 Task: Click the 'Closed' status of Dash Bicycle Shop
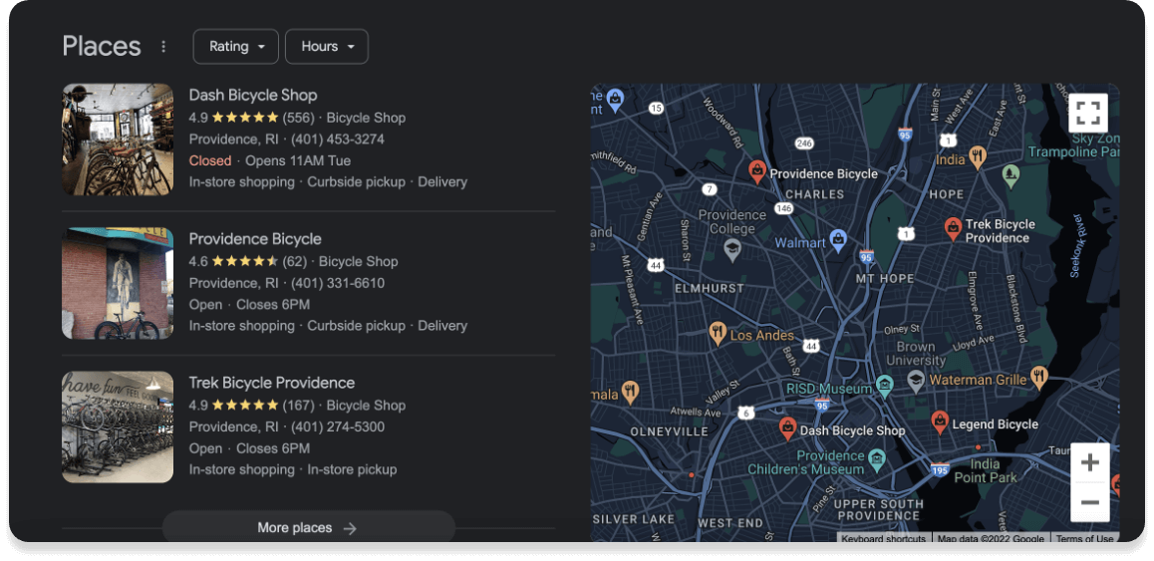[209, 160]
